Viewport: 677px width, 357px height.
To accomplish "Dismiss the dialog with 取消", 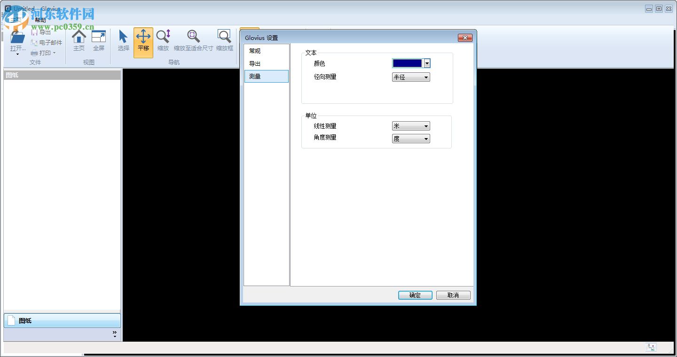I will 453,295.
